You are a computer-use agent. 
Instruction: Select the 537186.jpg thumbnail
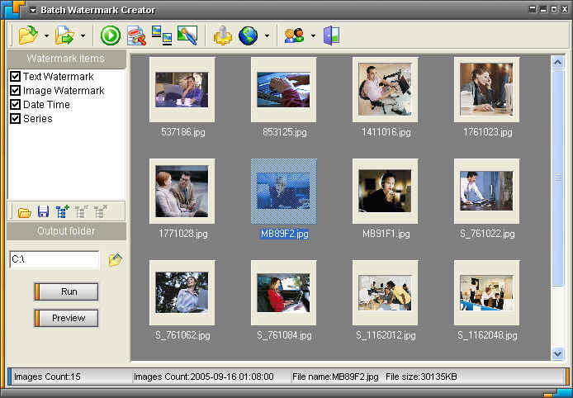tap(182, 89)
